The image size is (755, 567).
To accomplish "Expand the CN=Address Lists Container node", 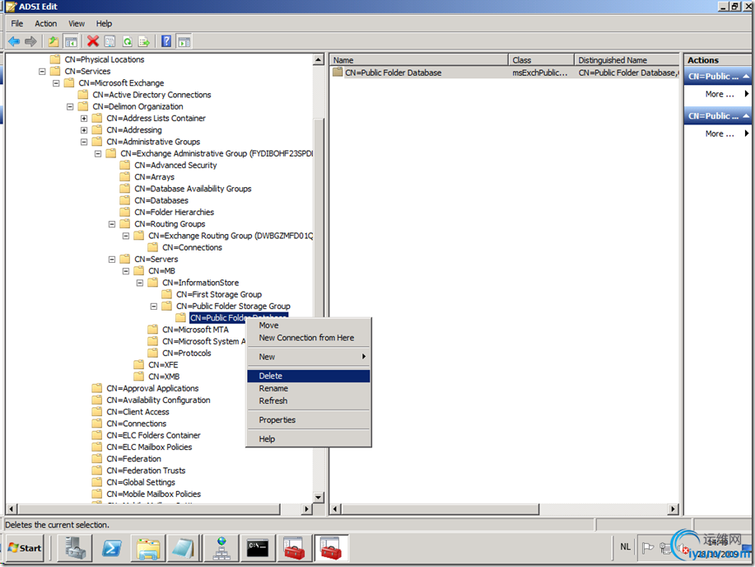I will click(84, 118).
